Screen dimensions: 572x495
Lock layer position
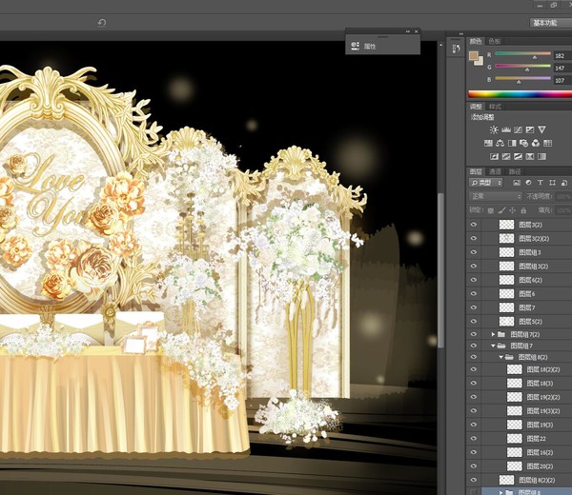pyautogui.click(x=513, y=210)
